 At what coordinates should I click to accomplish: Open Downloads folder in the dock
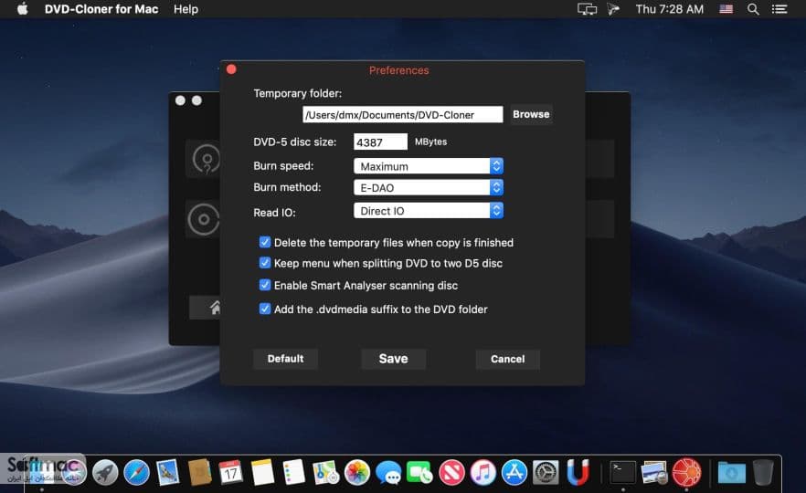731,472
